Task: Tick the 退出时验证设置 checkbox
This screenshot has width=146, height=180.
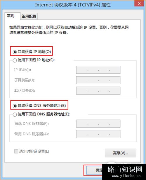Action: (16, 151)
